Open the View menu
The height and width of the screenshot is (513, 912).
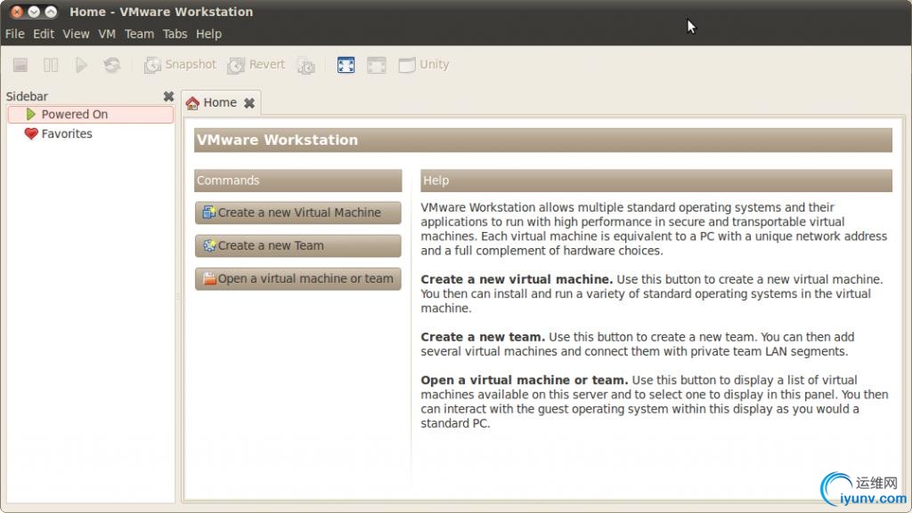[x=76, y=34]
